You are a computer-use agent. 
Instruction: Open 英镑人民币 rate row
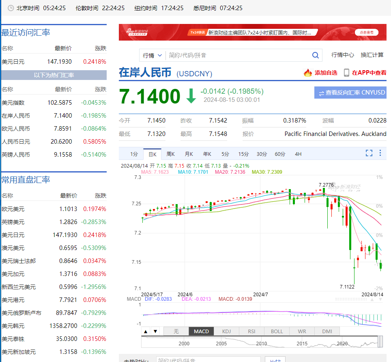[54, 155]
